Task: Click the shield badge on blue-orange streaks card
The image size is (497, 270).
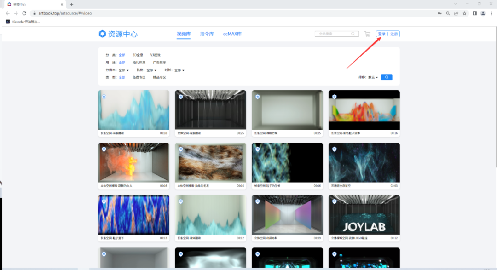Action: pos(104,201)
